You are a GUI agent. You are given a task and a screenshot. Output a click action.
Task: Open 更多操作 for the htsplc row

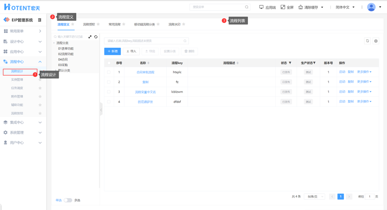[364, 72]
